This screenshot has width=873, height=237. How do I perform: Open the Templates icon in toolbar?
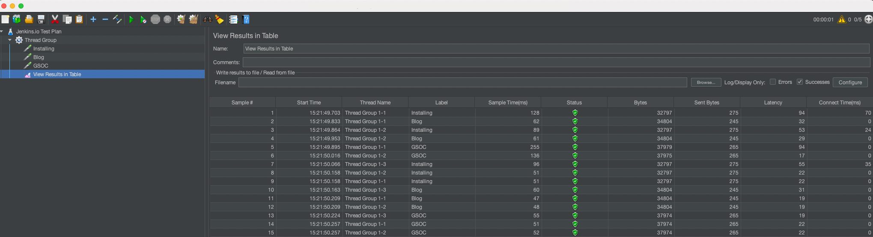(17, 19)
